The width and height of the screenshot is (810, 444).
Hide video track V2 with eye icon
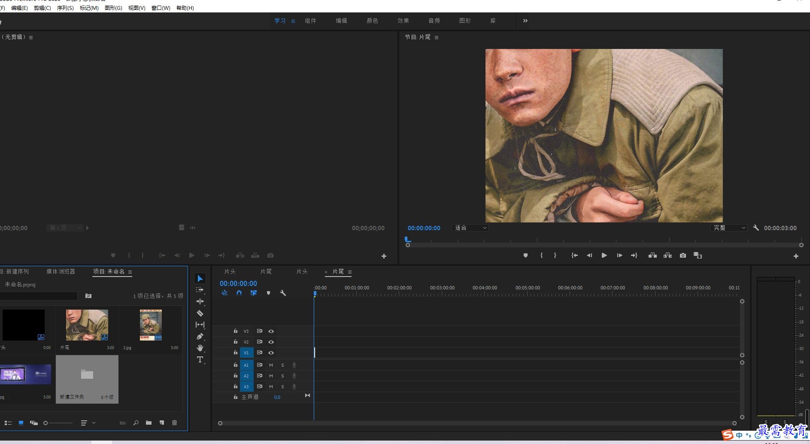click(x=271, y=342)
